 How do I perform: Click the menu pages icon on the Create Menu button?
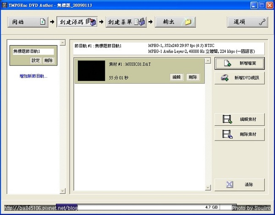140,22
